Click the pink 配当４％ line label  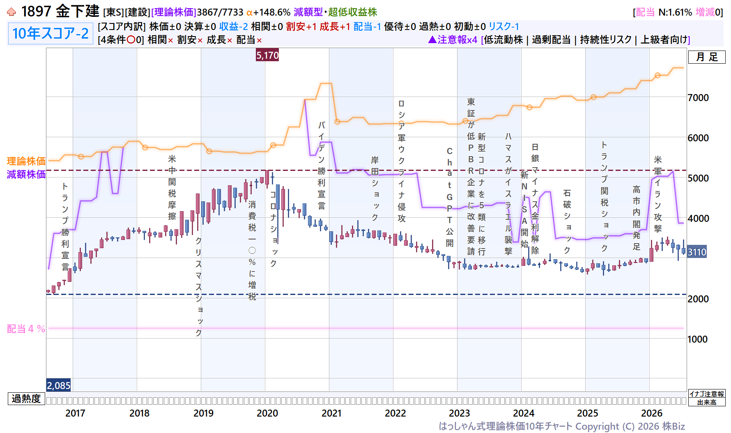[26, 329]
